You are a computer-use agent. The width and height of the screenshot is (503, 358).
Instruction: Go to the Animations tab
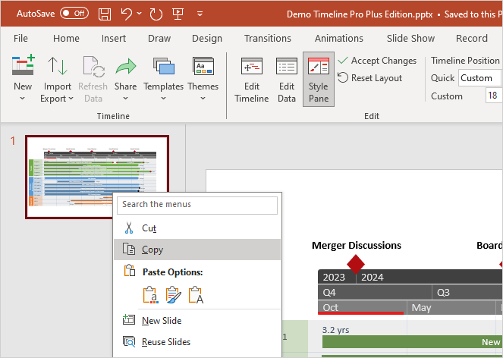pos(339,39)
